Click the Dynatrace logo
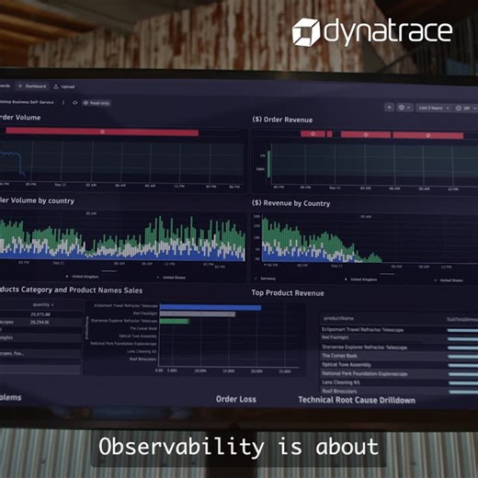This screenshot has width=478, height=478. click(x=372, y=31)
